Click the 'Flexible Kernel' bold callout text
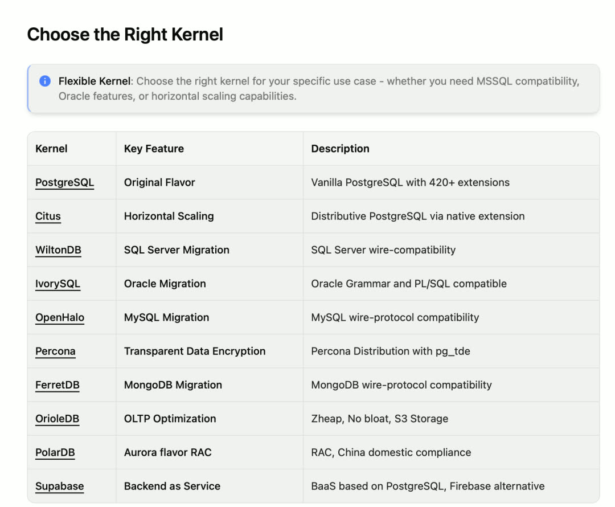The width and height of the screenshot is (615, 507). click(95, 81)
